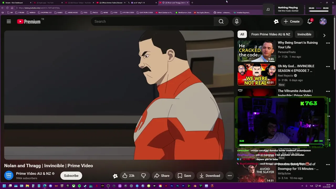
Task: Click the Create button
Action: (291, 22)
